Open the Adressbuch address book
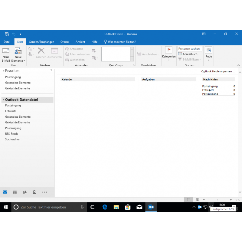The width and height of the screenshot is (242, 242). point(188,54)
